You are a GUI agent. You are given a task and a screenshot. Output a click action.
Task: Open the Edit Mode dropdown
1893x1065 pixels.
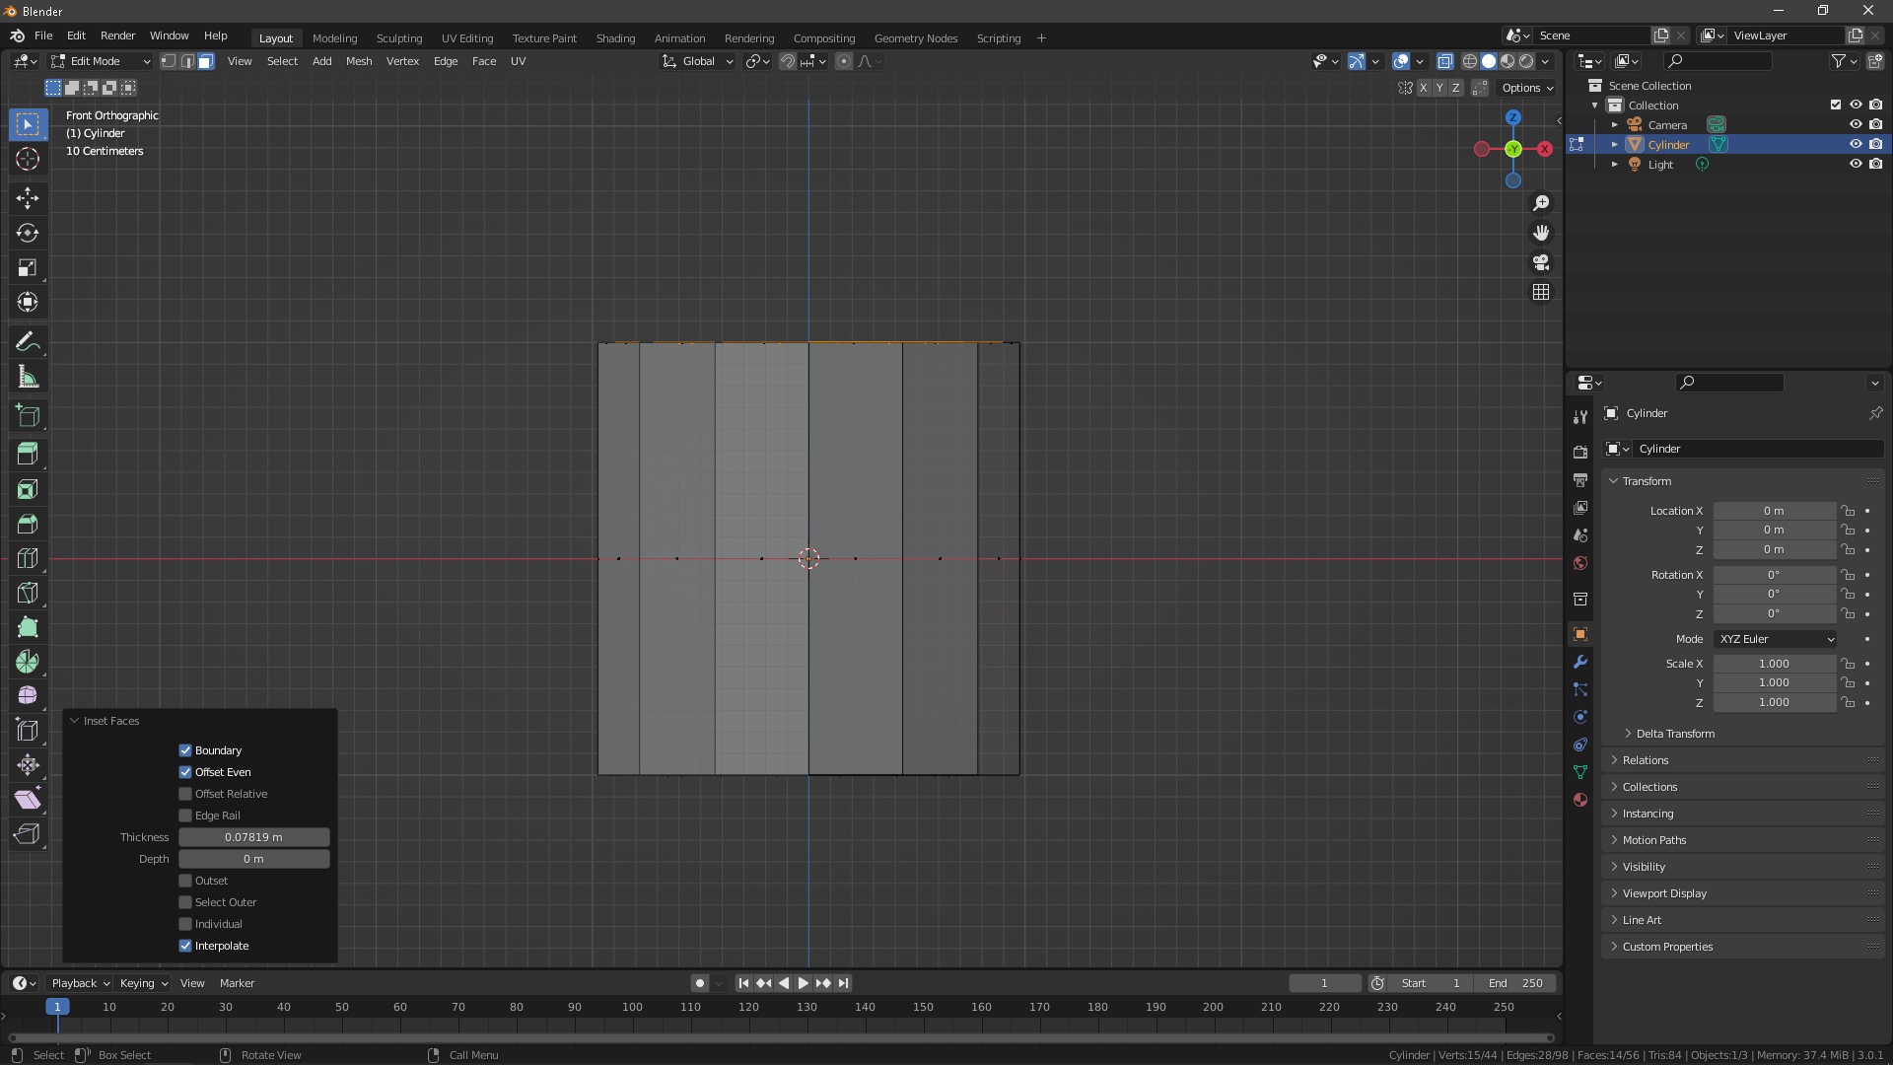(101, 61)
